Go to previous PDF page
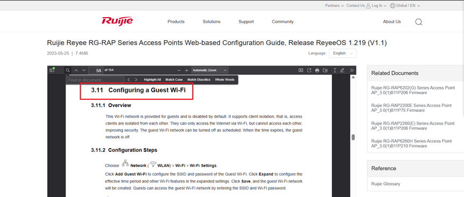This screenshot has height=197, width=464. [76, 70]
